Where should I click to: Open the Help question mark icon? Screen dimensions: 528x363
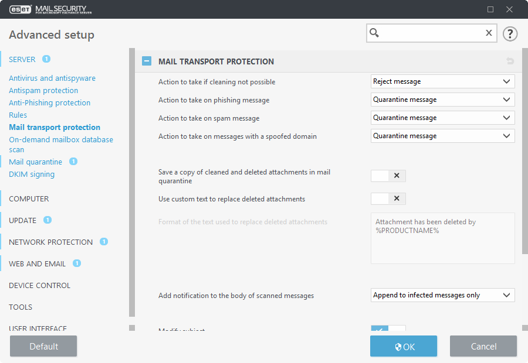click(510, 33)
